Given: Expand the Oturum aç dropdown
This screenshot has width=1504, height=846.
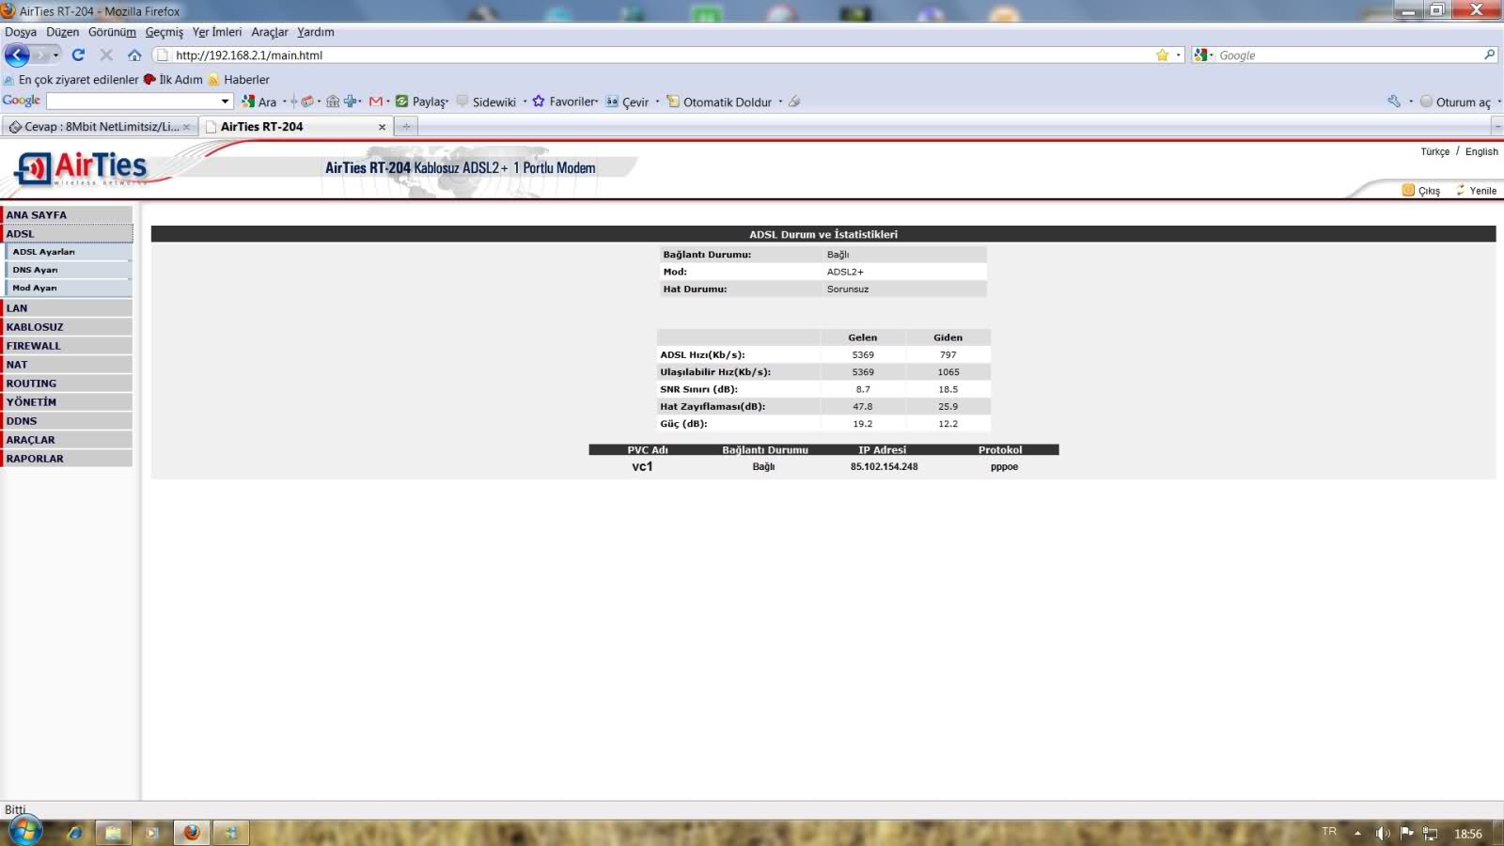Looking at the screenshot, I should pyautogui.click(x=1498, y=102).
